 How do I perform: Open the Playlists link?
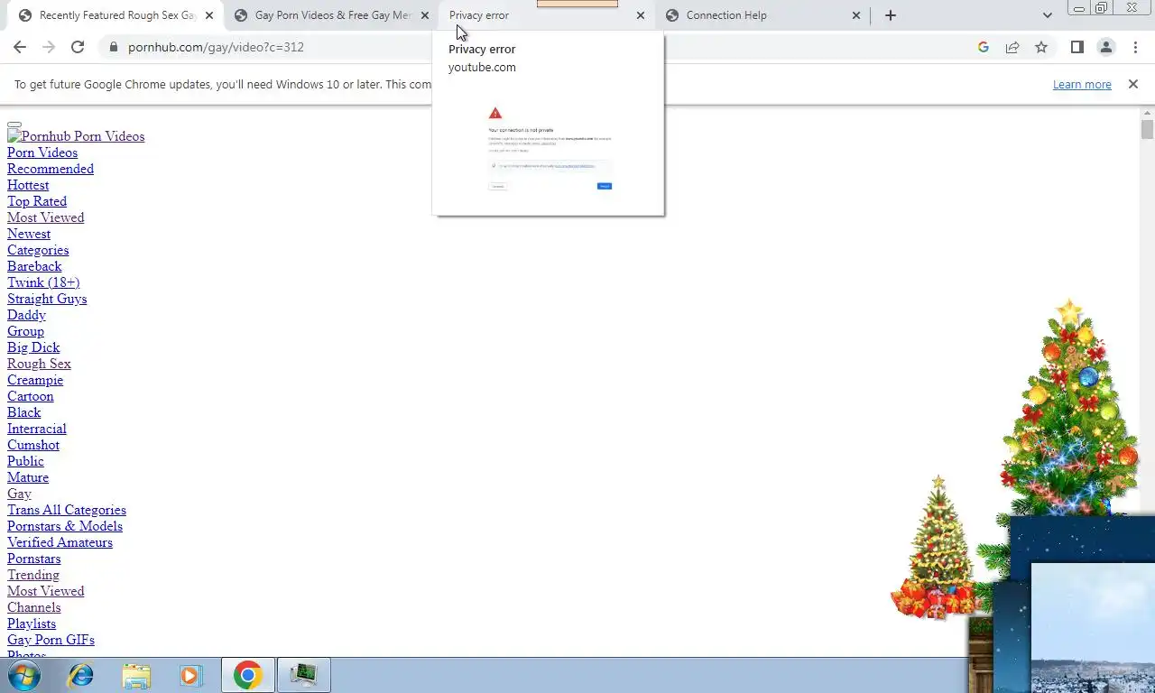coord(32,624)
